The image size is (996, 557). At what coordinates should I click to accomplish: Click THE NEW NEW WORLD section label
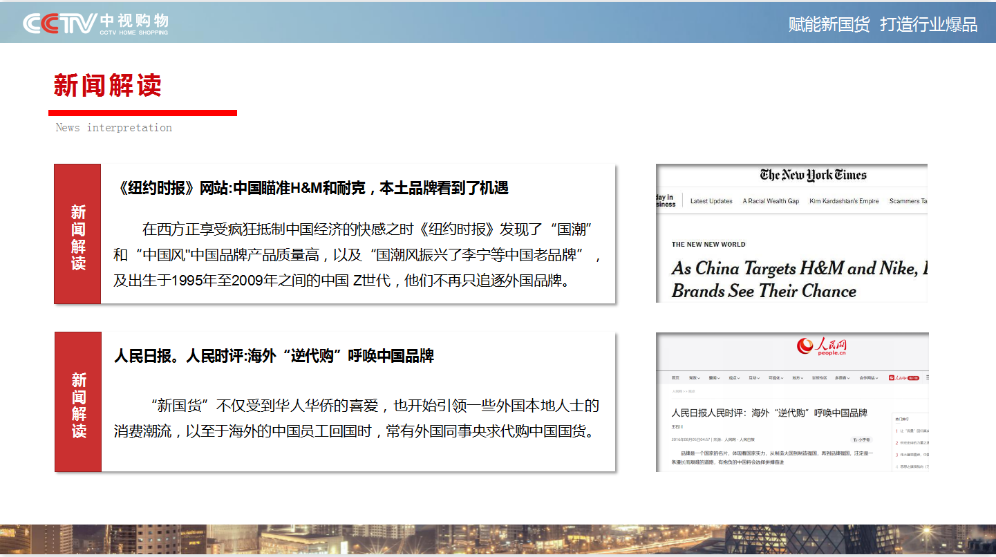(x=708, y=244)
